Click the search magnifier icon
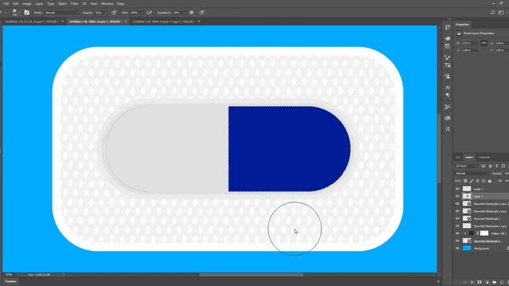Viewport: 509px width, 286px height. click(x=492, y=13)
